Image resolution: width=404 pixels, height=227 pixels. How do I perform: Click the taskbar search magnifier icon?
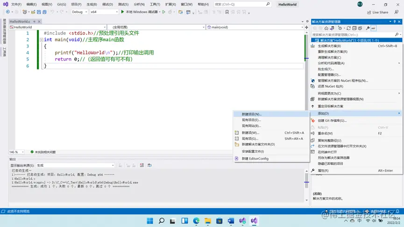coord(162,220)
